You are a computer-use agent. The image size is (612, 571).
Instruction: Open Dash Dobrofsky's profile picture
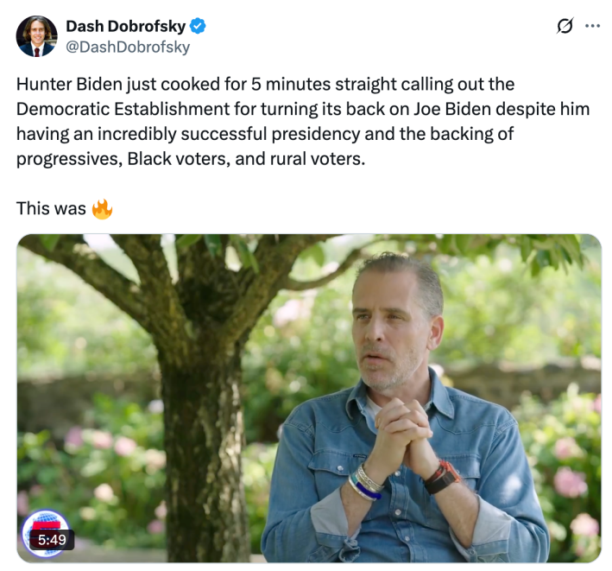(x=36, y=36)
